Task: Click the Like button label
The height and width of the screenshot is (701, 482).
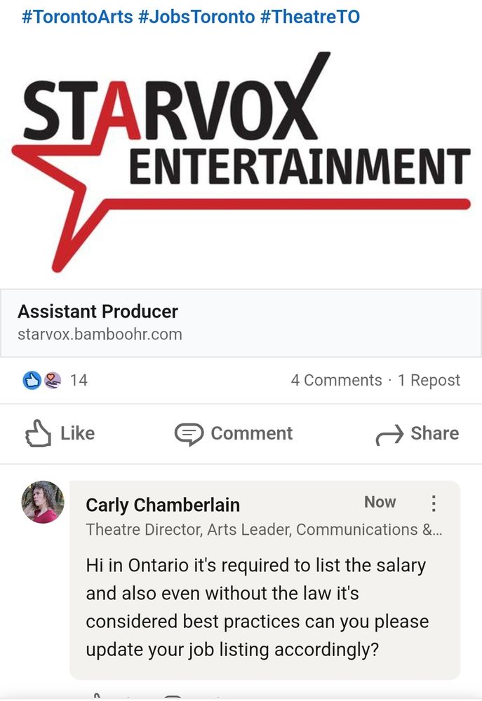Action: point(77,433)
